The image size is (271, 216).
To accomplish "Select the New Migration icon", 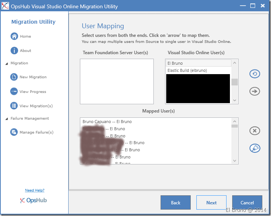I will 14,77.
